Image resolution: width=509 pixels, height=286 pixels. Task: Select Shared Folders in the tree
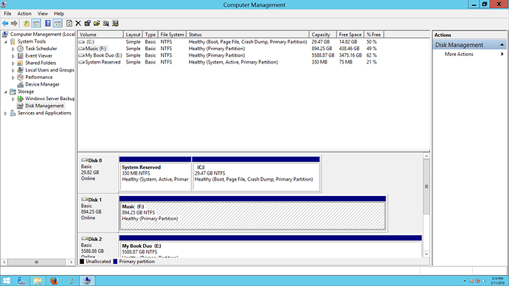click(x=41, y=63)
